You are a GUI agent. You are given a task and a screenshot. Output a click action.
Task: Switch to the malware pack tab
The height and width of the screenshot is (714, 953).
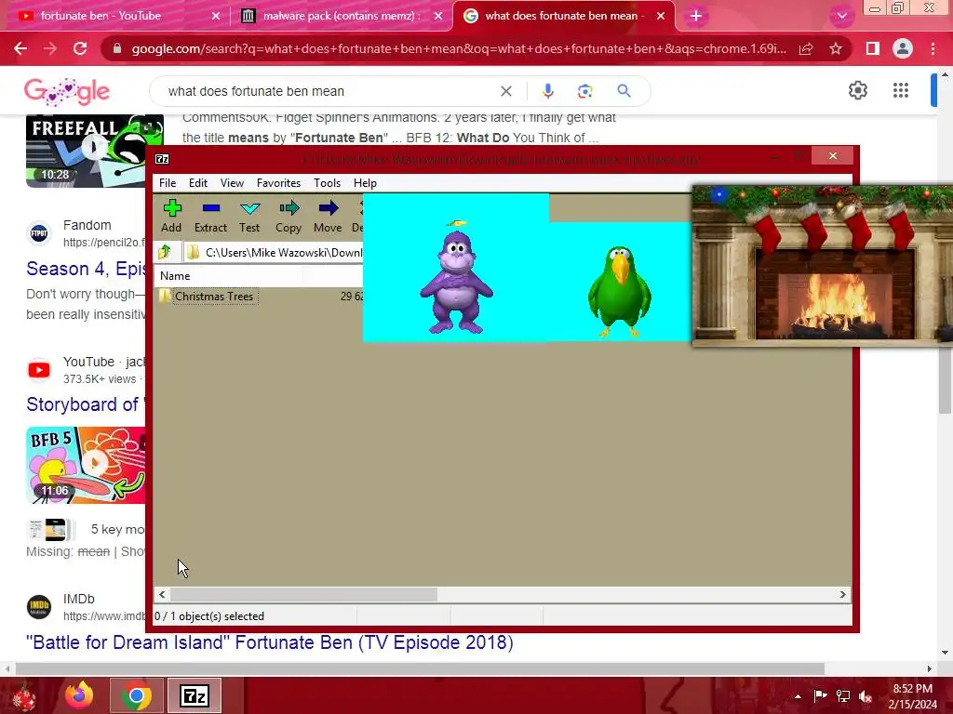click(341, 16)
